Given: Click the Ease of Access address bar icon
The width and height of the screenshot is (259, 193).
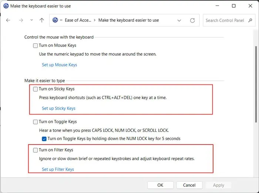Looking at the screenshot, I should (x=55, y=20).
